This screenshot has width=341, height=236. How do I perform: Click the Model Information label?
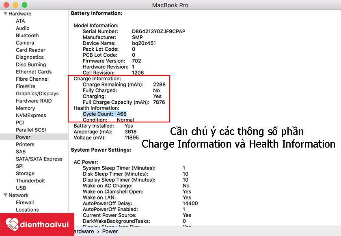click(x=96, y=26)
